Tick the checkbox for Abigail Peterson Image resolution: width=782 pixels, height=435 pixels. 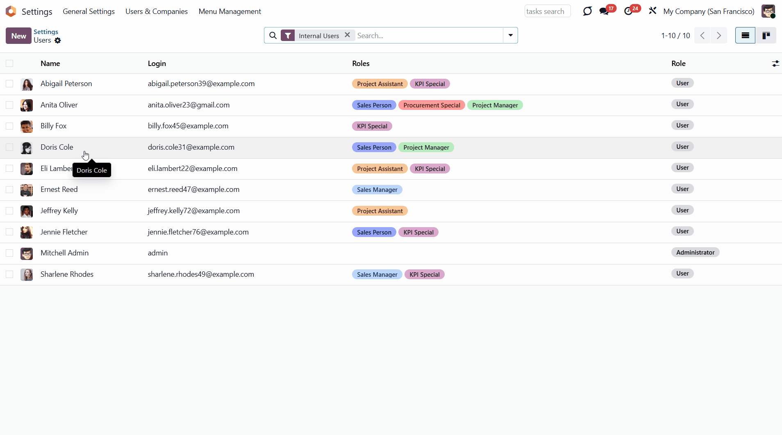(9, 84)
